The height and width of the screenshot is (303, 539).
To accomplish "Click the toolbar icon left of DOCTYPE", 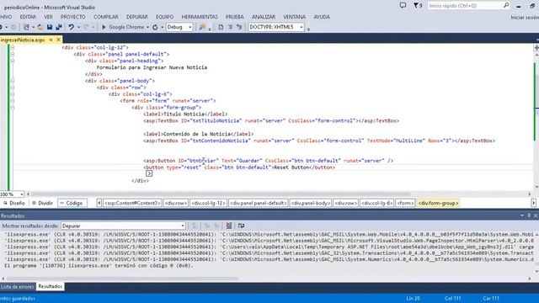I will tap(239, 27).
